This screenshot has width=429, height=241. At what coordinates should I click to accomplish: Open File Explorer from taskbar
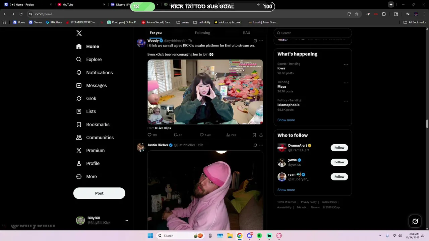[230, 236]
